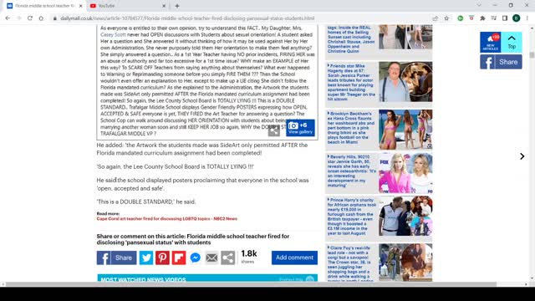Send the article via Messenger
Viewport: 535px width, 301px height.
195,258
